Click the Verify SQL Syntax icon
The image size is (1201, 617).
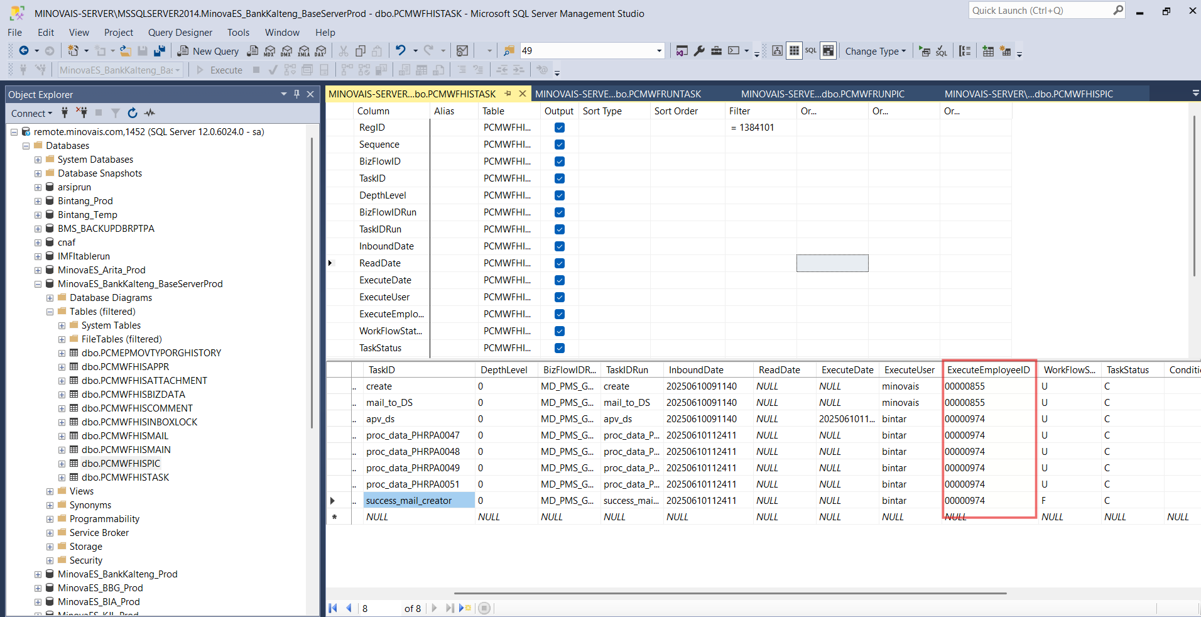click(942, 52)
